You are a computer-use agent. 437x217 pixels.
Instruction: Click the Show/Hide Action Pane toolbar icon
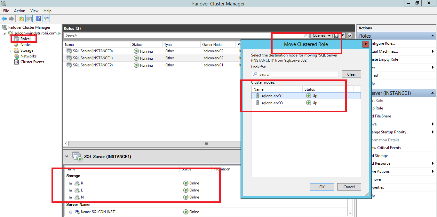pyautogui.click(x=46, y=19)
